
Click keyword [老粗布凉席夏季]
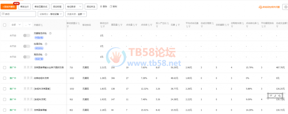click(42, 89)
